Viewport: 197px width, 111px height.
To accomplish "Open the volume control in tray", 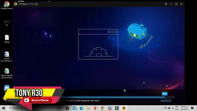I will pyautogui.click(x=166, y=108).
